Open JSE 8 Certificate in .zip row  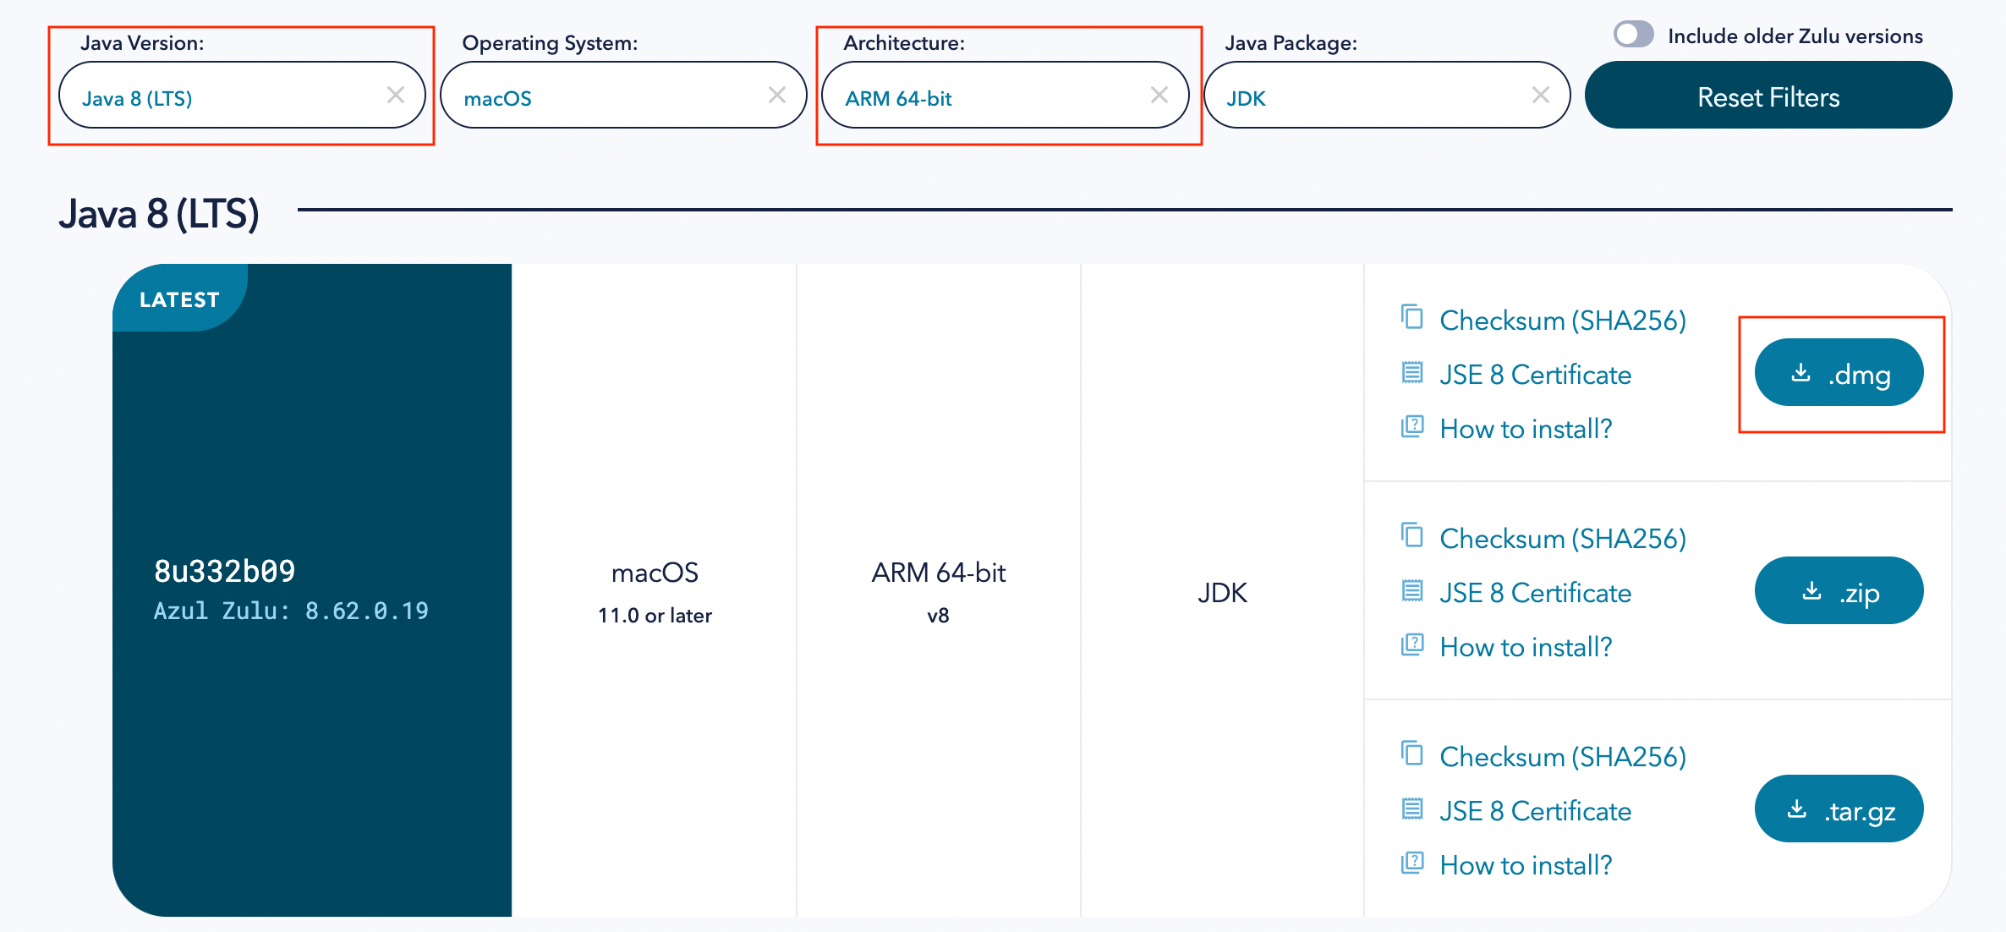(1535, 593)
